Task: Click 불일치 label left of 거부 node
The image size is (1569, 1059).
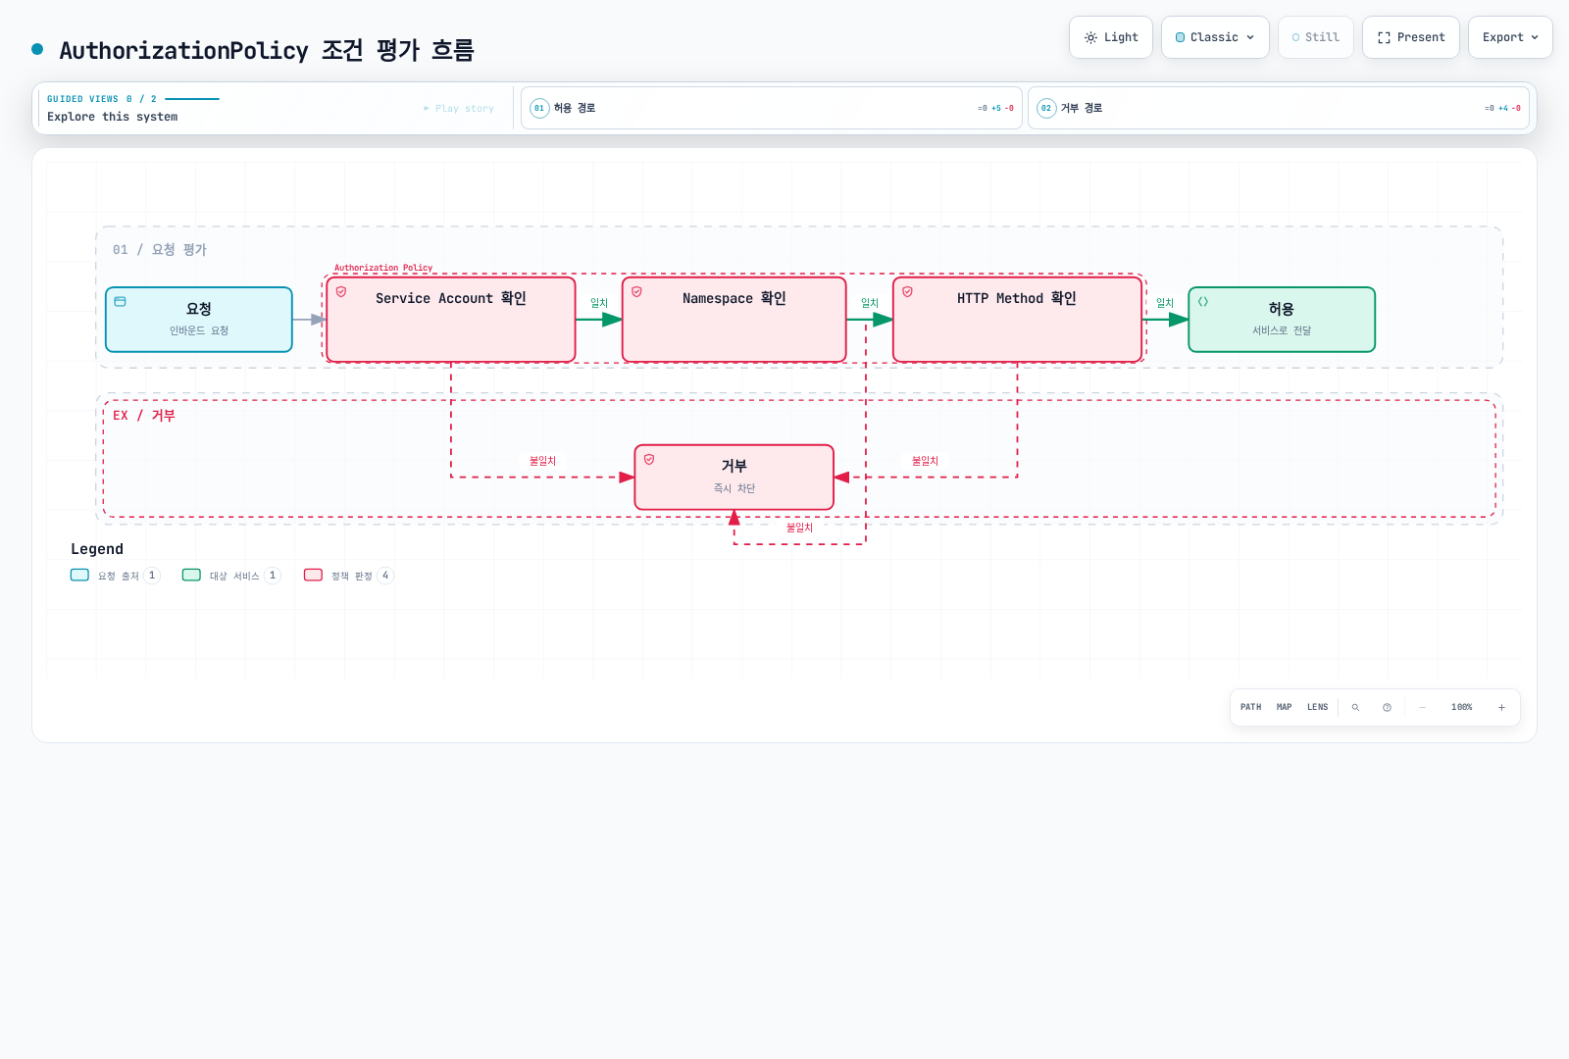Action: 542,461
